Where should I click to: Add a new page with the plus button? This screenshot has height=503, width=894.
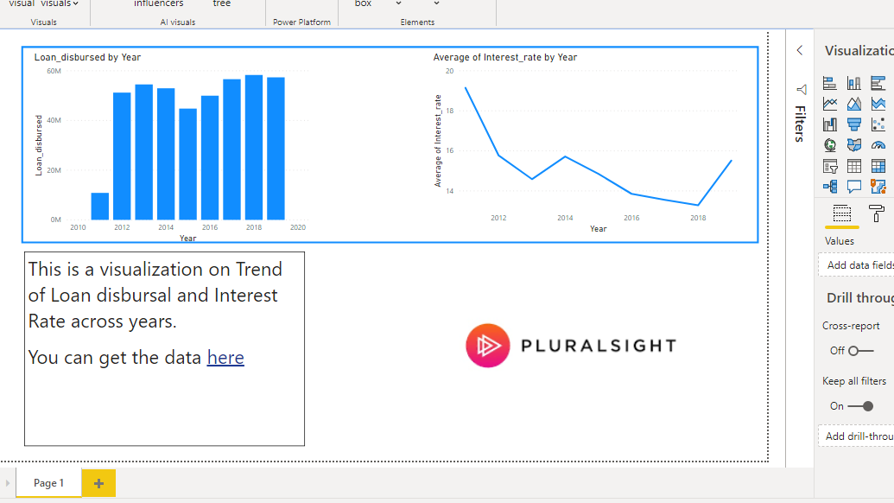pyautogui.click(x=98, y=484)
